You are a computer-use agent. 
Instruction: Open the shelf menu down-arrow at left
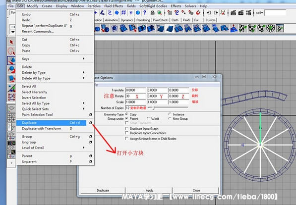13,32
